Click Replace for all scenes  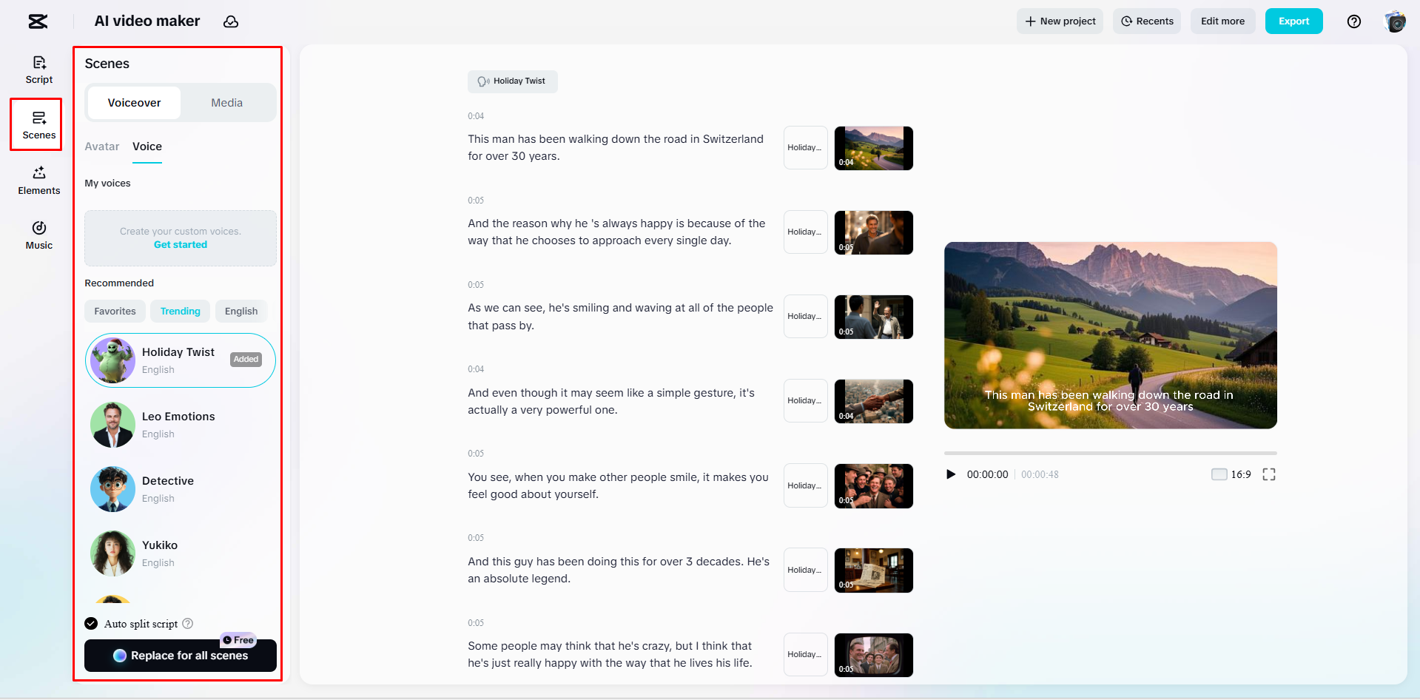tap(181, 656)
